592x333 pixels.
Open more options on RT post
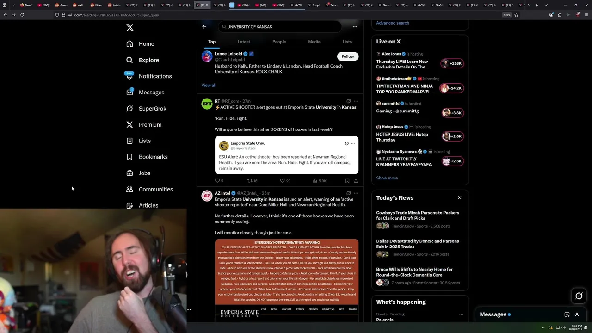click(356, 101)
